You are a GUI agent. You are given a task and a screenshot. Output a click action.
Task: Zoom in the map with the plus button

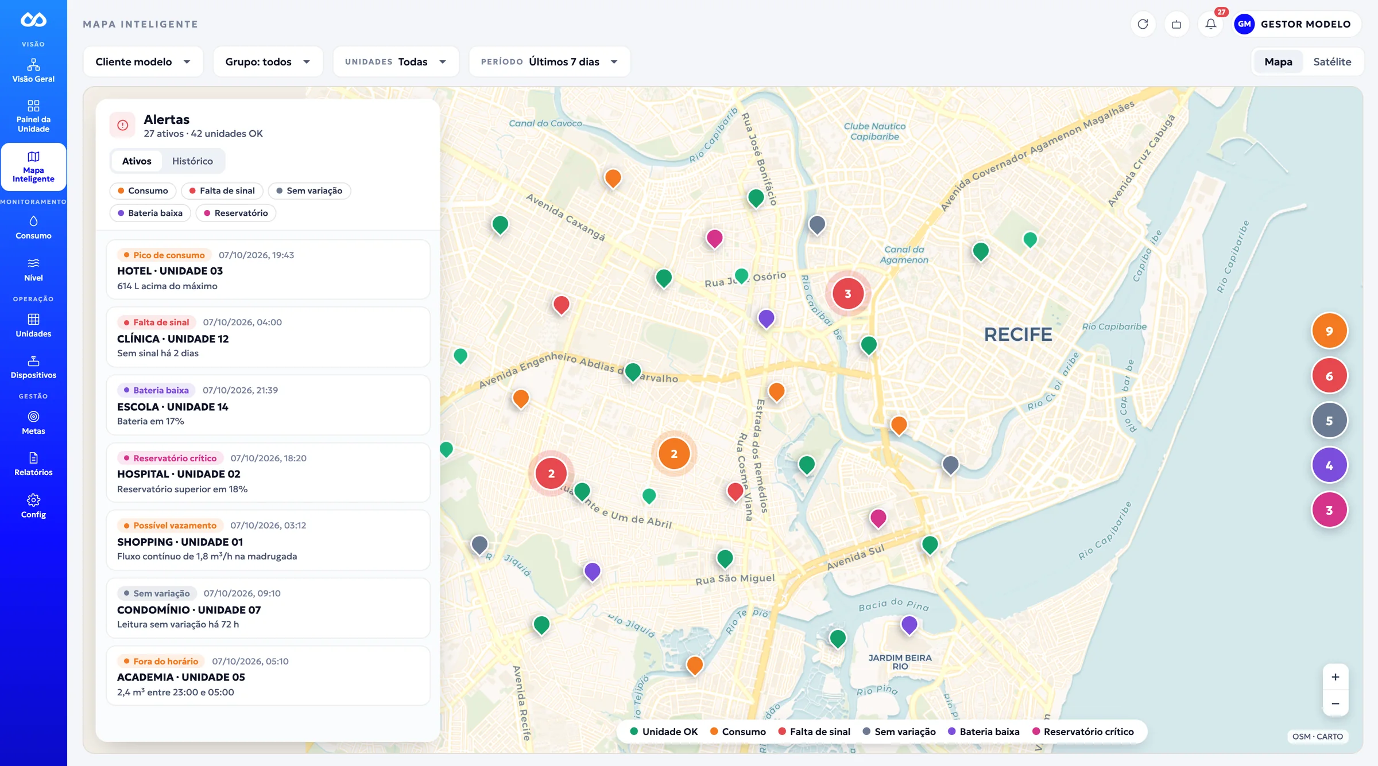pyautogui.click(x=1336, y=677)
